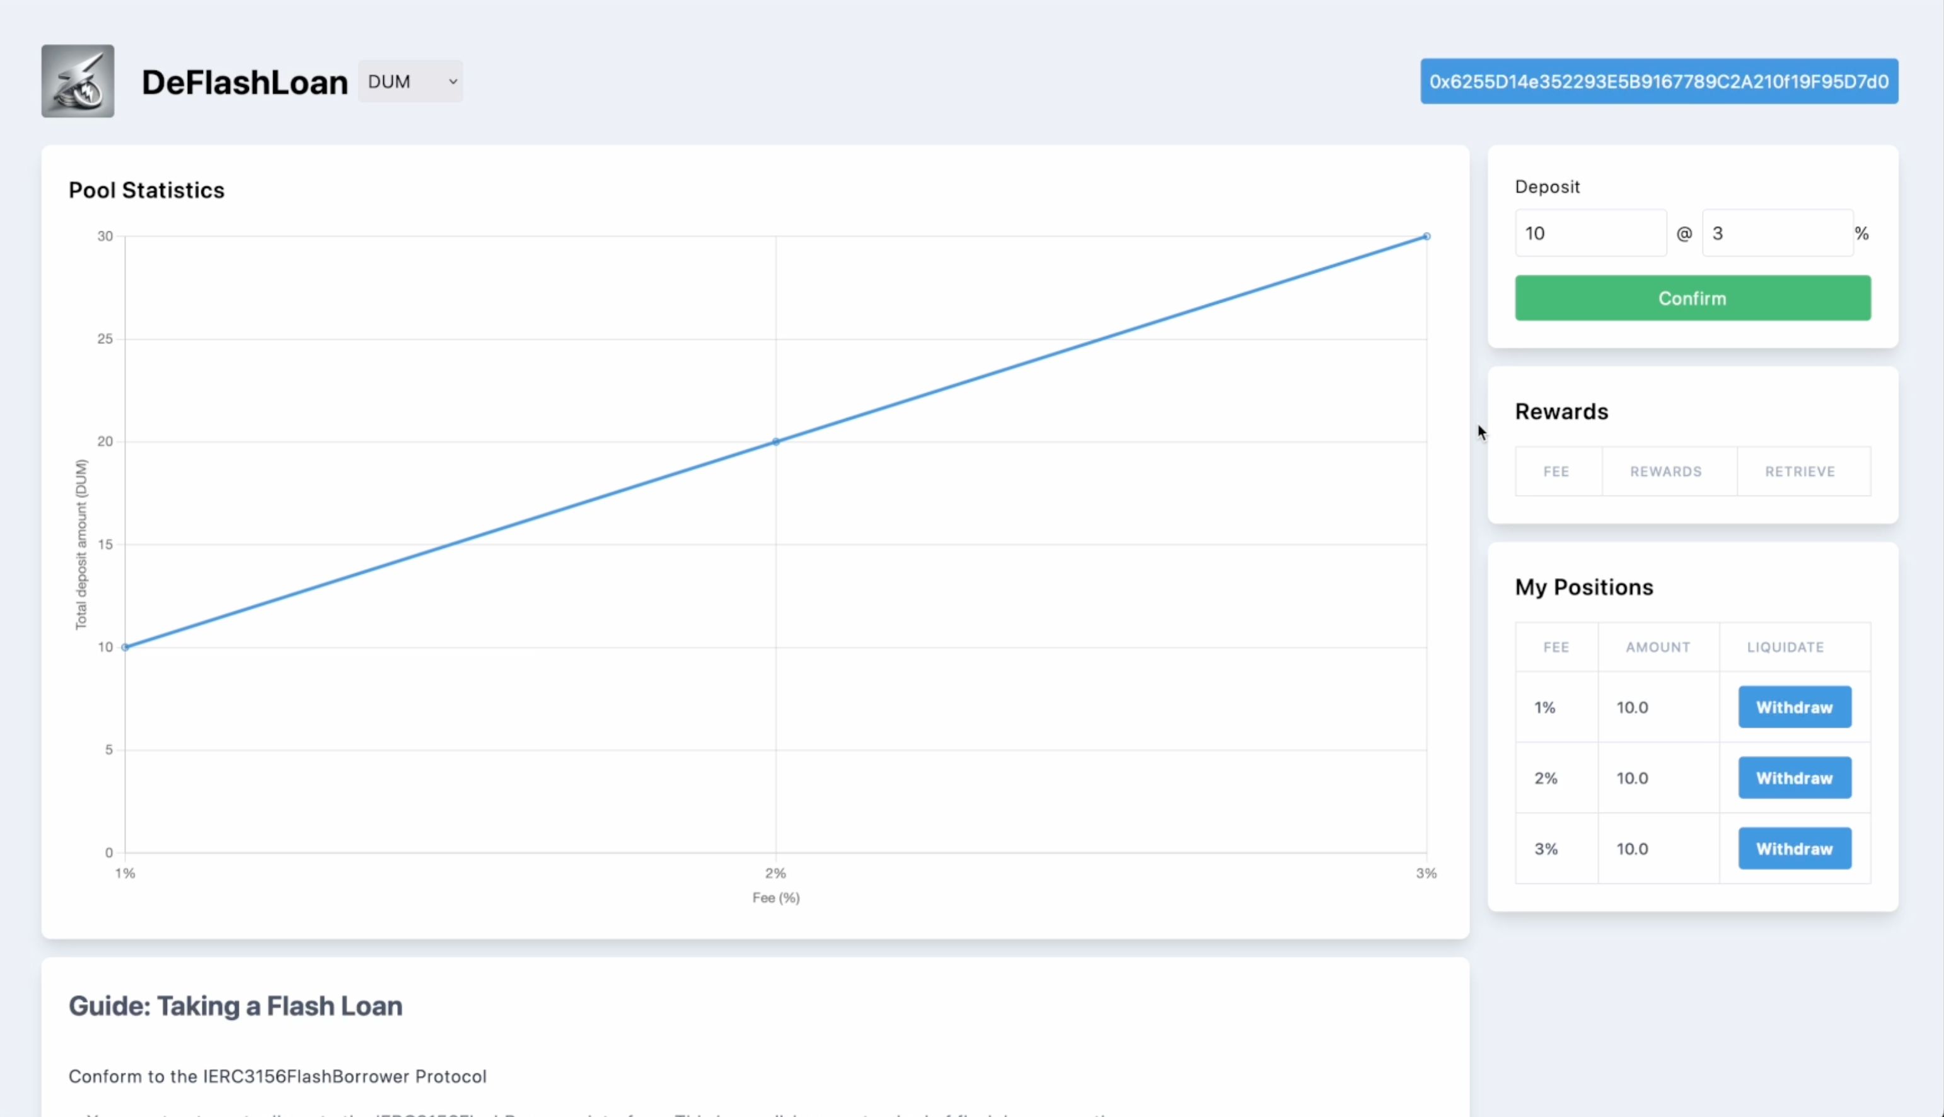The image size is (1944, 1117).
Task: Click the Rewards heading
Action: pos(1561,412)
